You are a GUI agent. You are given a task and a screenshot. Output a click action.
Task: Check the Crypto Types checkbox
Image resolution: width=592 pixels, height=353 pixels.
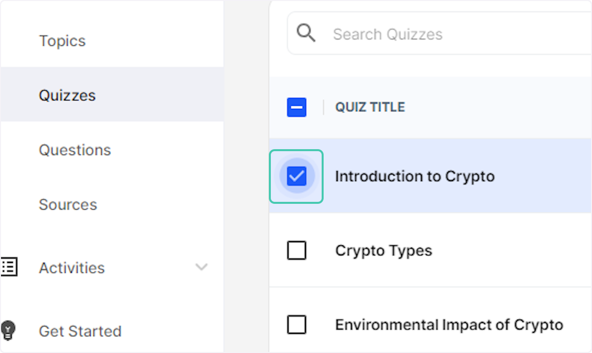296,250
